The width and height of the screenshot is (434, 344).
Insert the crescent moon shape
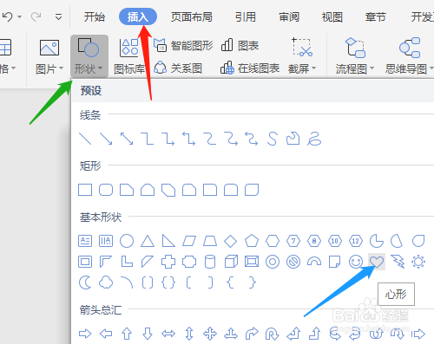click(x=85, y=282)
